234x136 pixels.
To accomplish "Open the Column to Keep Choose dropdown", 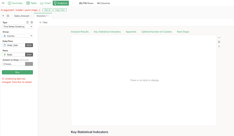I will [x=14, y=64].
